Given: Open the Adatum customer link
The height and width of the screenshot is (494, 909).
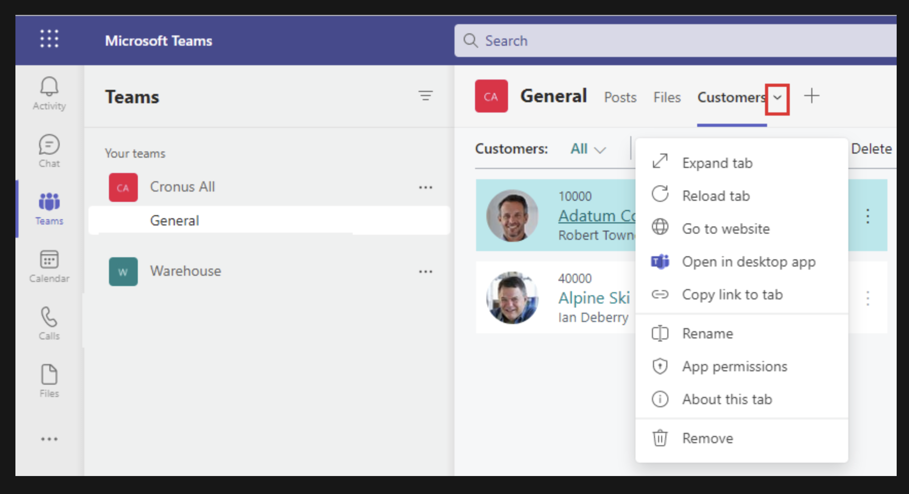Looking at the screenshot, I should [597, 216].
